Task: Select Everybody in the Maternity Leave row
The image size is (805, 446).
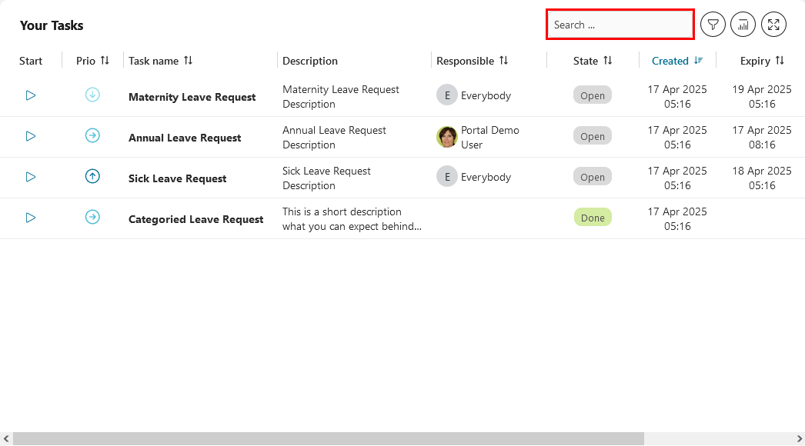Action: 486,96
